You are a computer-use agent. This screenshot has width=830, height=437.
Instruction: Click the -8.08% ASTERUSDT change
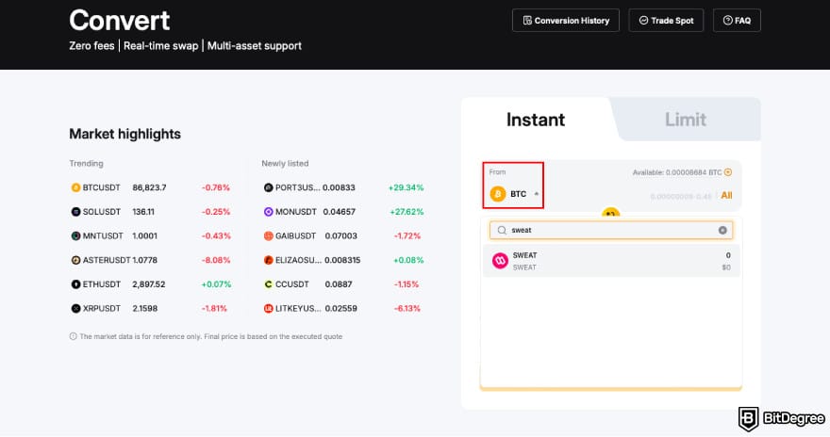(x=216, y=260)
